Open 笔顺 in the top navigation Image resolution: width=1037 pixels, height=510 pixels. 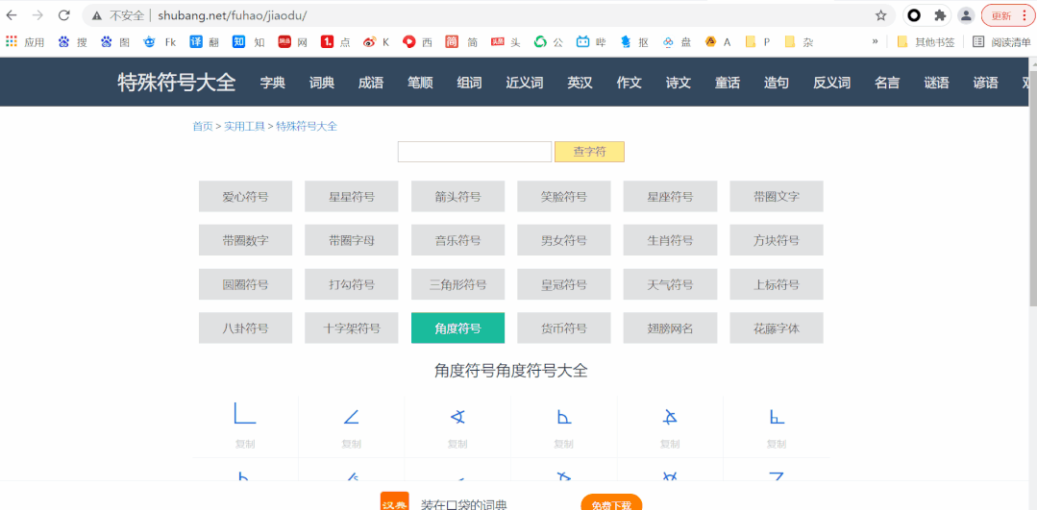pos(420,83)
